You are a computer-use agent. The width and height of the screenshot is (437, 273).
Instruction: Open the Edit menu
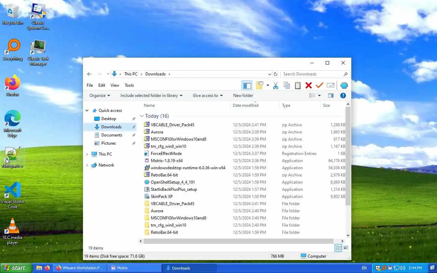[x=102, y=85]
